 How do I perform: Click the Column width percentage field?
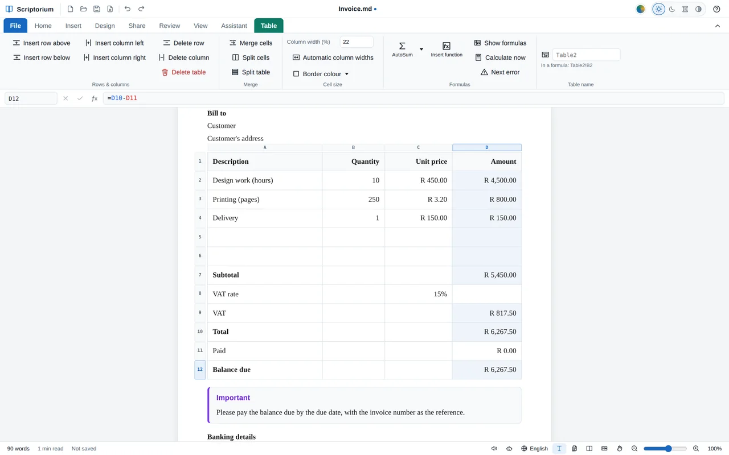click(x=357, y=42)
